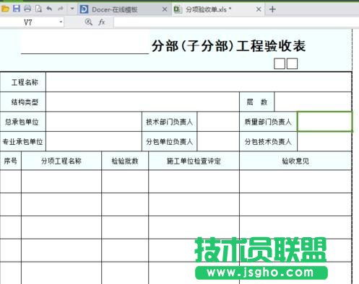Select the 总承包单位 label cell
Viewport: 359px width, 284px height.
23,122
